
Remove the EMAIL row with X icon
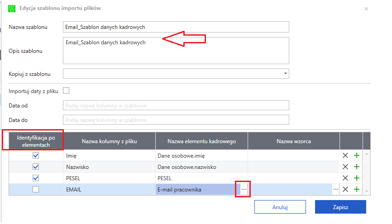pyautogui.click(x=345, y=189)
